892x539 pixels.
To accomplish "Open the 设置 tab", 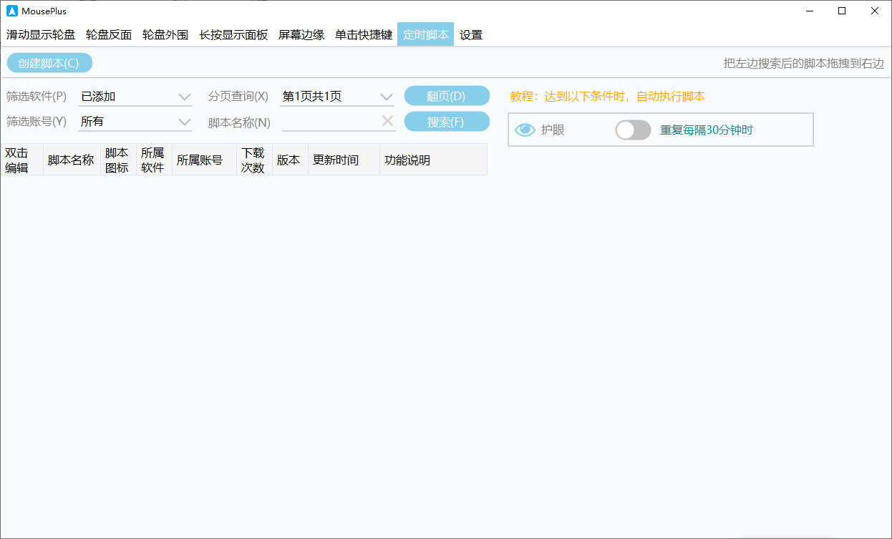I will coord(471,34).
